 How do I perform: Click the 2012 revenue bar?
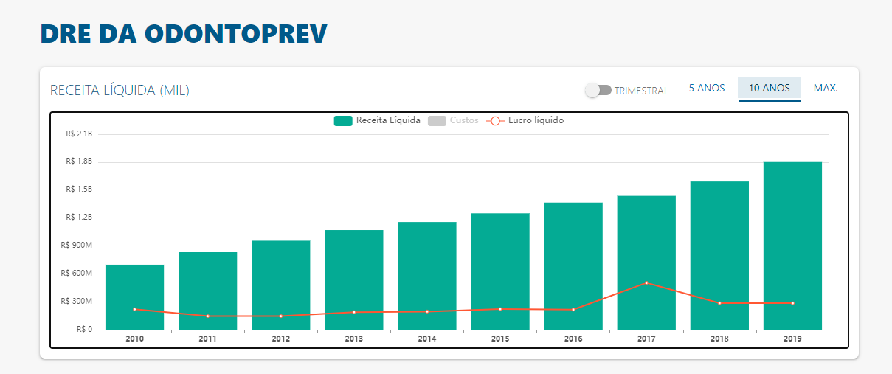pyautogui.click(x=280, y=285)
